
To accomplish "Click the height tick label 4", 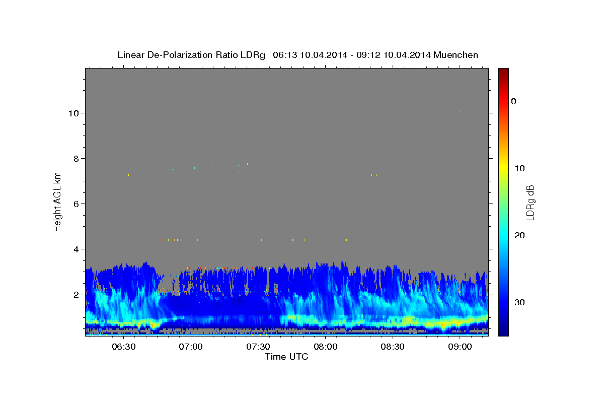I will (x=76, y=249).
